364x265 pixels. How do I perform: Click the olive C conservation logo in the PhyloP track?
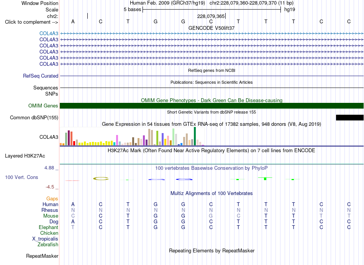coord(101,179)
